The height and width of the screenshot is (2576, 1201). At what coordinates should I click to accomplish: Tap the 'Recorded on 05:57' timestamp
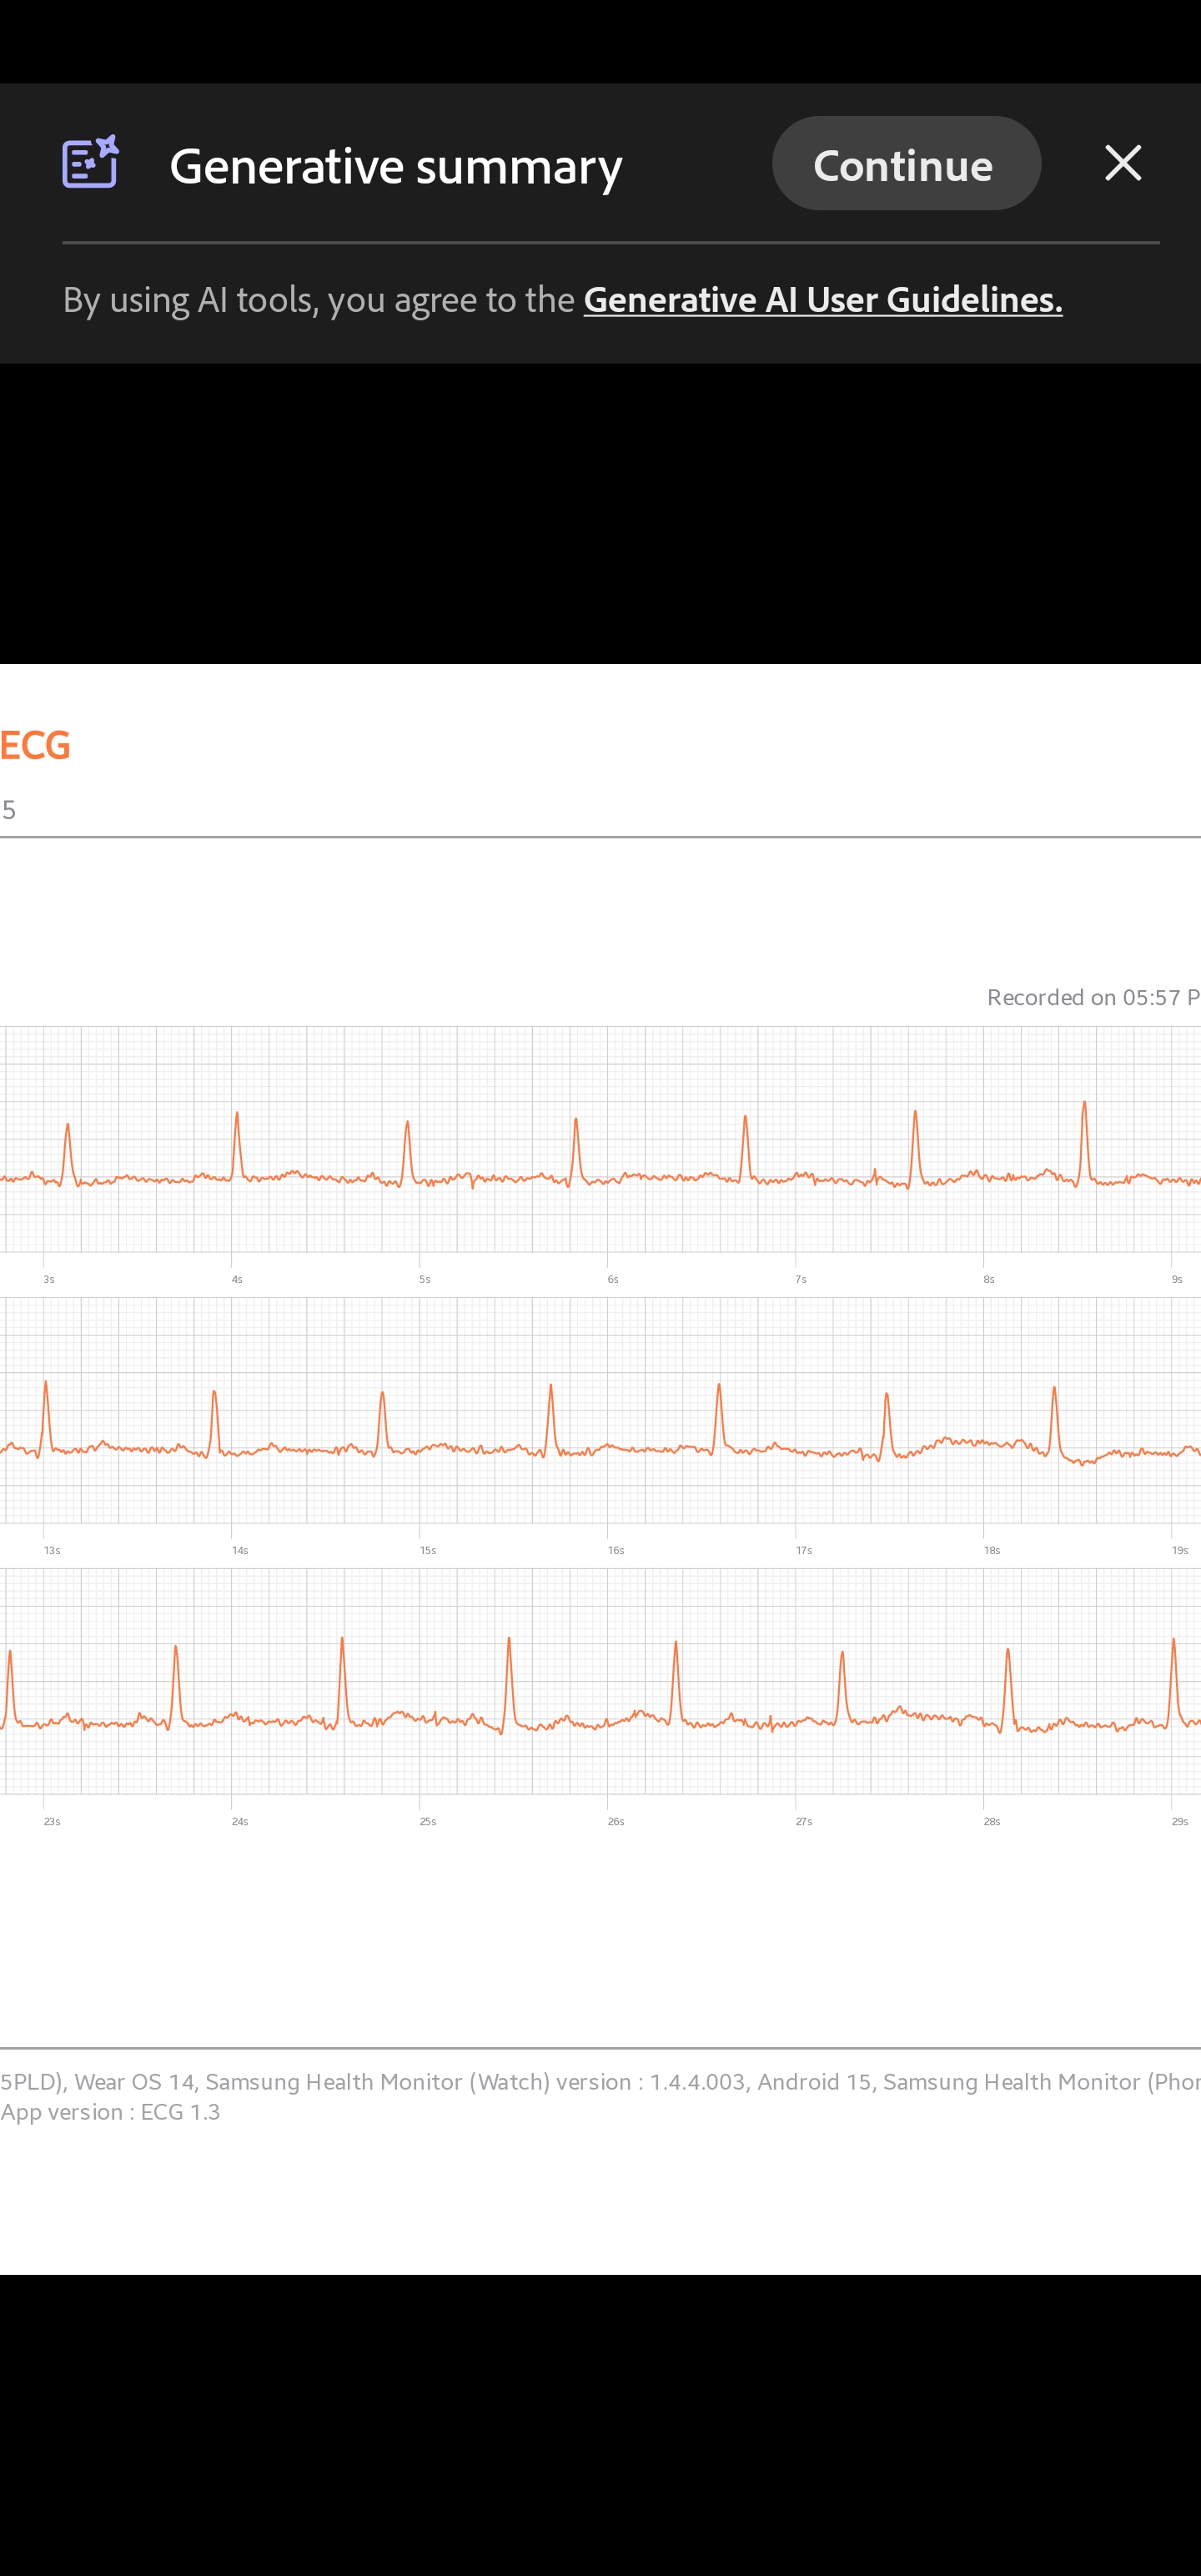pos(1092,997)
